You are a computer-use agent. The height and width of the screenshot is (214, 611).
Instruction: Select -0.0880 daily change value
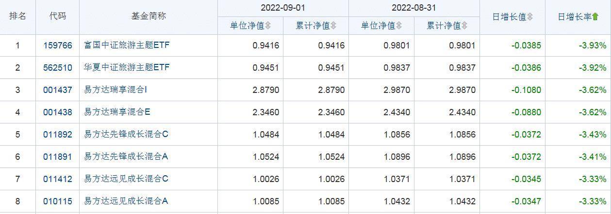[526, 112]
